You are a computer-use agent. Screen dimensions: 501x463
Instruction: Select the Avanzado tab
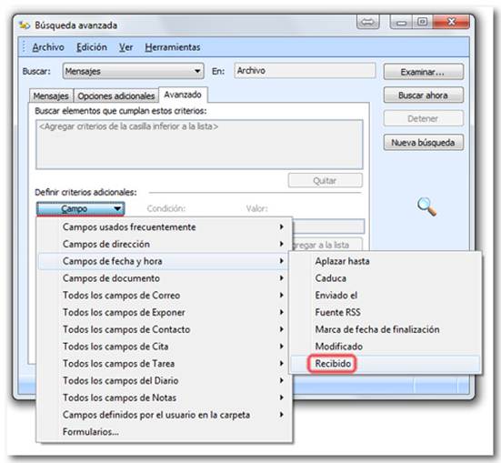(183, 95)
